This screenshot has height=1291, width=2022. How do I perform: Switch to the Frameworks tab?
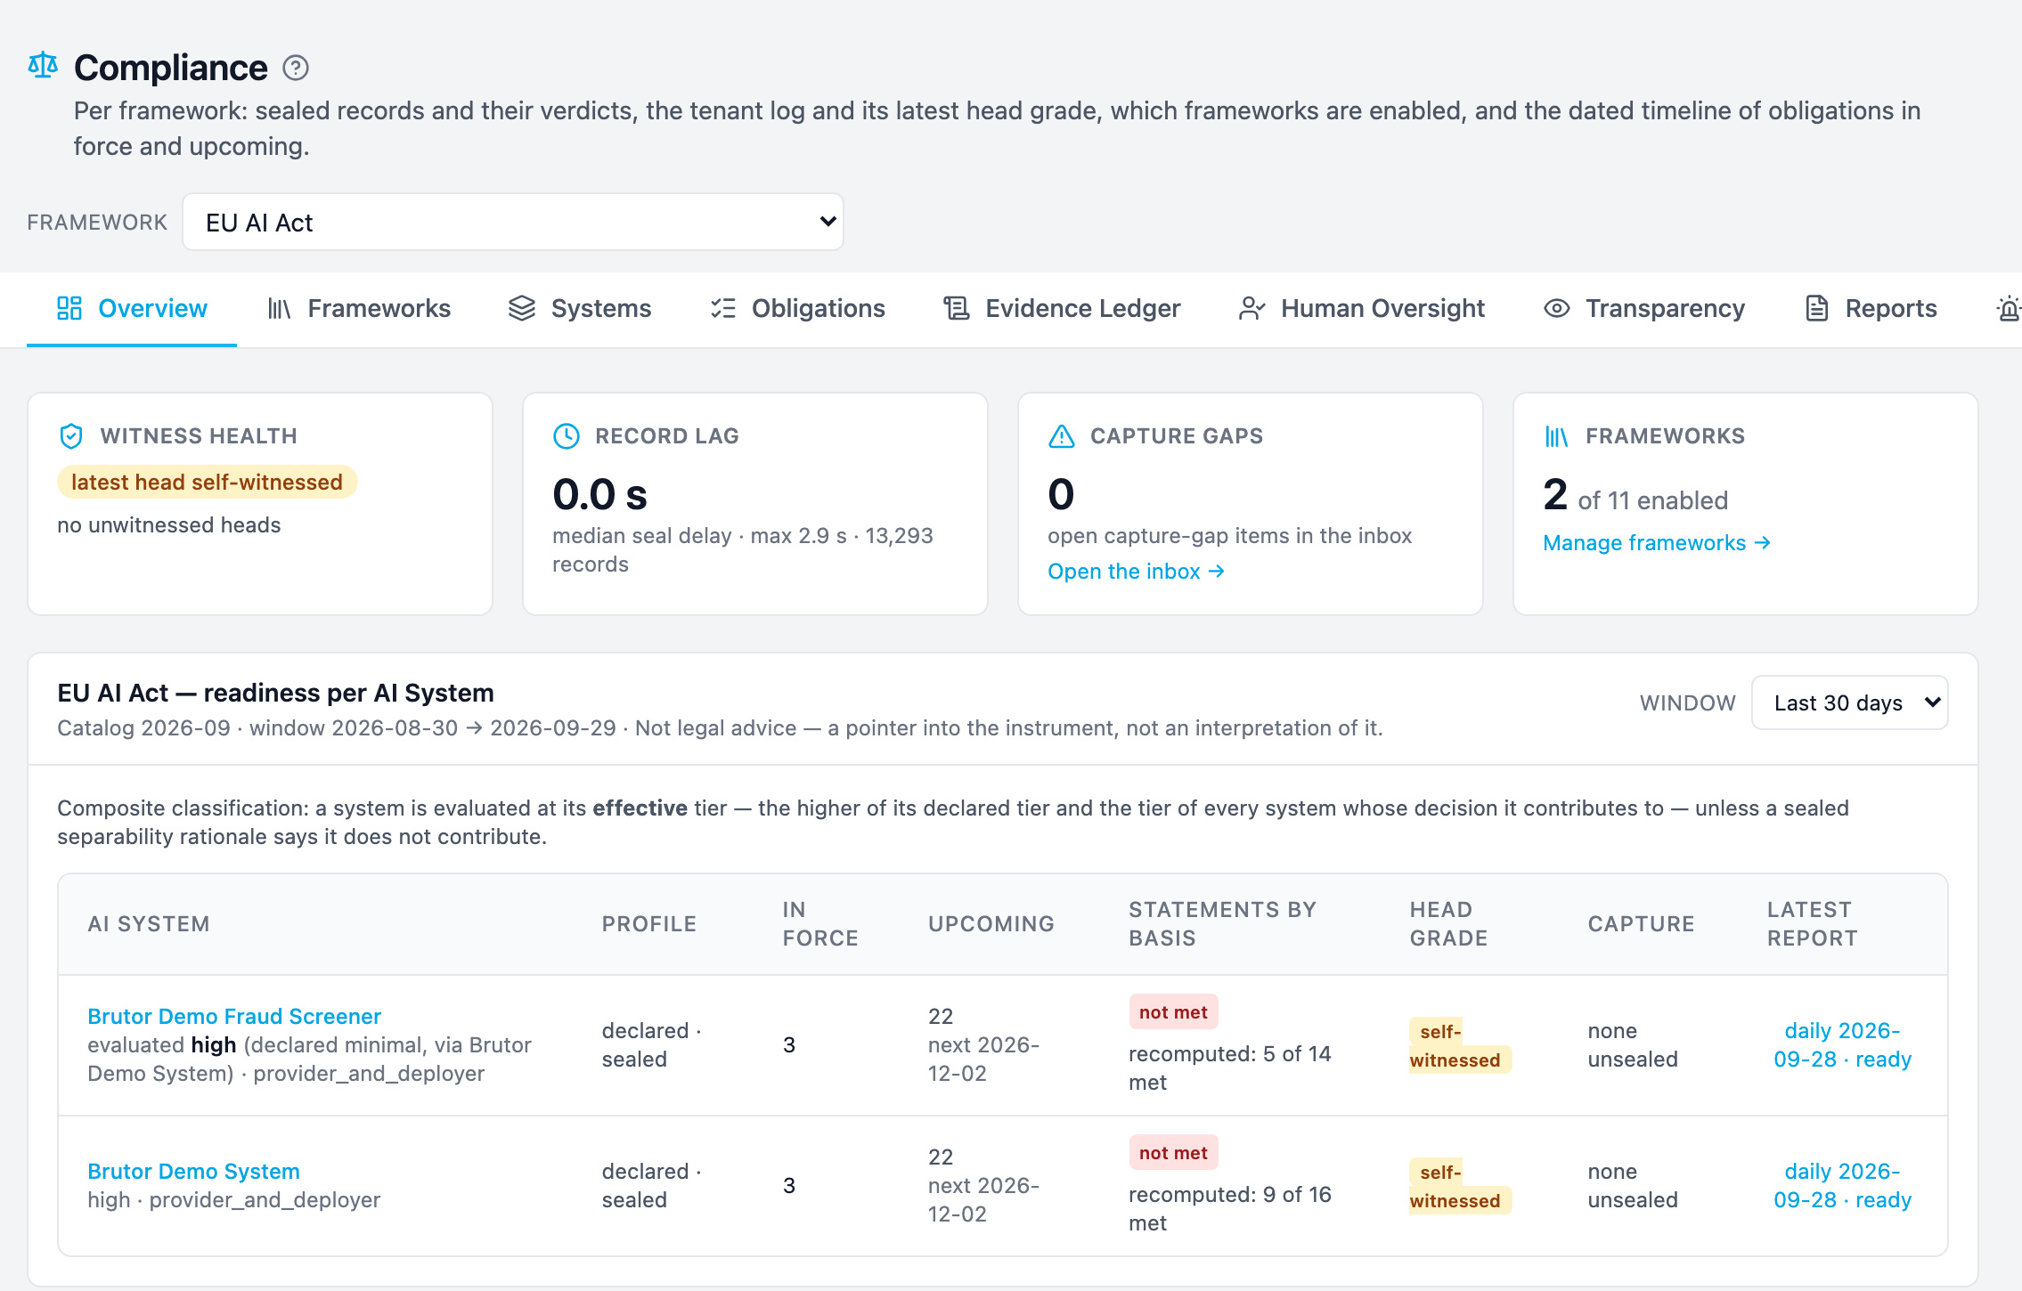click(359, 309)
